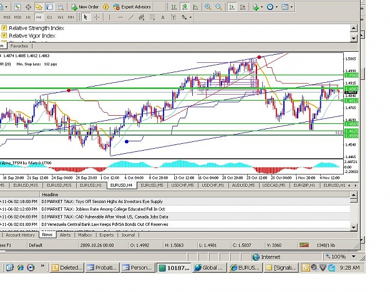This screenshot has height=292, width=390.
Task: Expand the Templates dropdown arrow
Action: pos(291,7)
